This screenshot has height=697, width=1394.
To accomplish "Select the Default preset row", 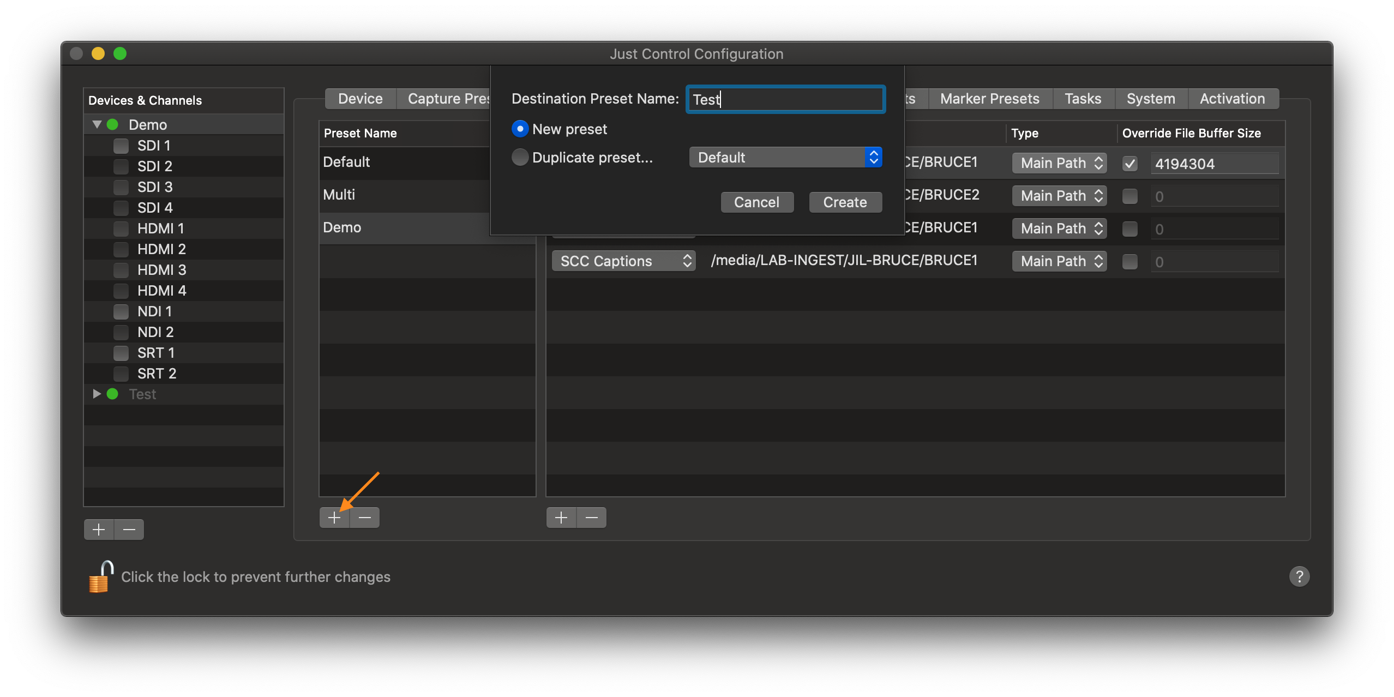I will 405,162.
